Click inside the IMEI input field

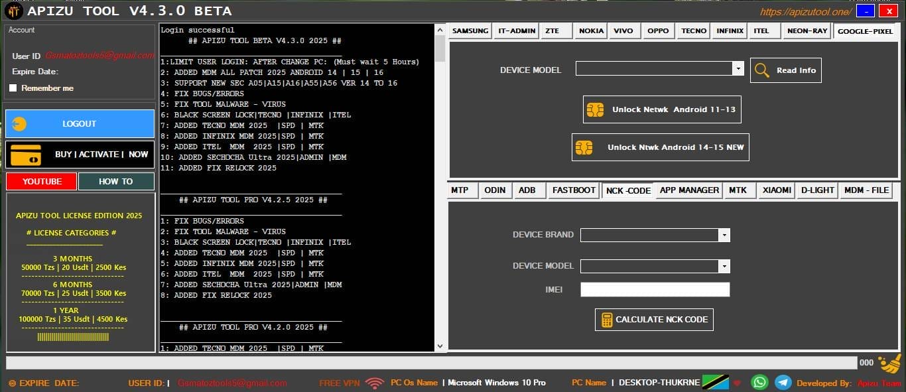[x=654, y=289]
